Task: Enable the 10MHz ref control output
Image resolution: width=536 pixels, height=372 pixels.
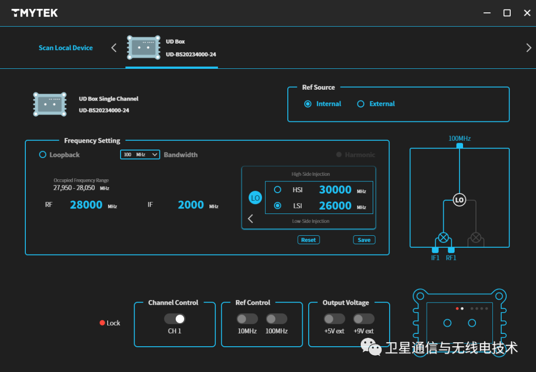Action: point(248,319)
